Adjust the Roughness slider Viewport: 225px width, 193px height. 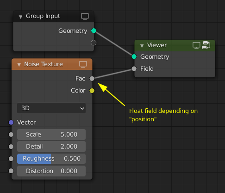coord(51,159)
